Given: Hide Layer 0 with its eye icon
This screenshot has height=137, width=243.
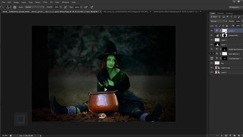Looking at the screenshot, I should [x=211, y=72].
